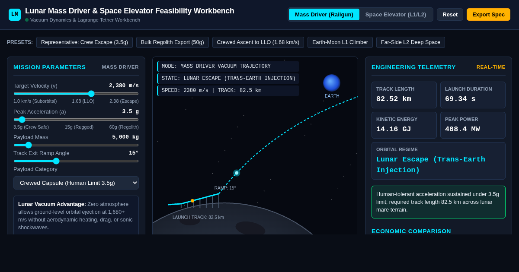This screenshot has height=272, width=519.
Task: Adjust the Target Velocity slider
Action: (76, 94)
